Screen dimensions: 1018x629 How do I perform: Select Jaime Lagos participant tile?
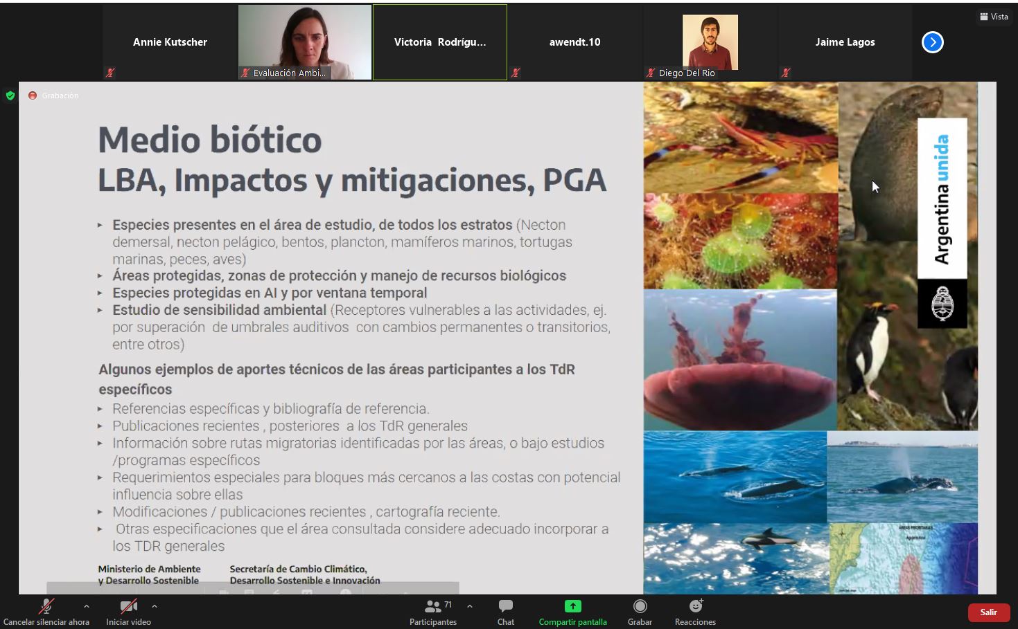click(845, 42)
